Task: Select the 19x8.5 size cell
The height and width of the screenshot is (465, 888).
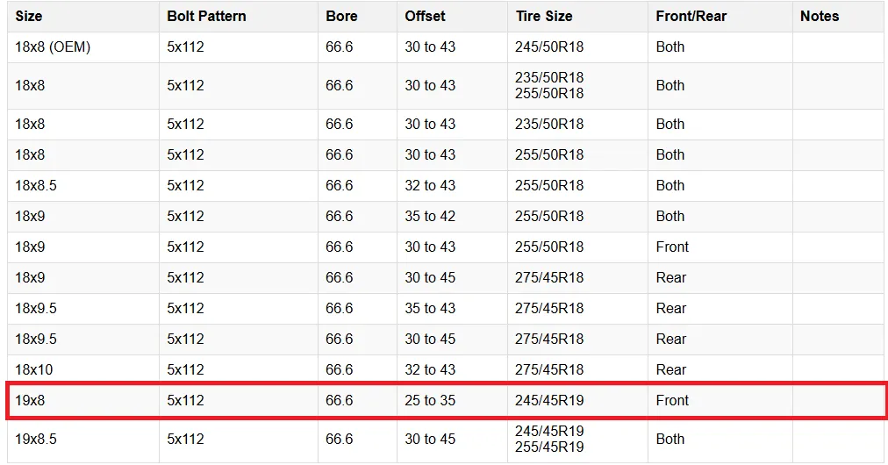Action: pyautogui.click(x=36, y=440)
